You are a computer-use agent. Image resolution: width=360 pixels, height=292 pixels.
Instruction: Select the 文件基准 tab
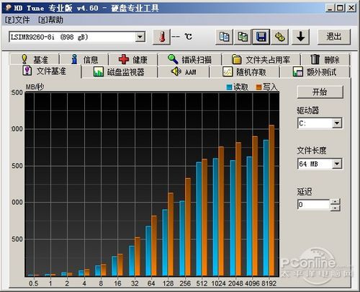pos(45,71)
